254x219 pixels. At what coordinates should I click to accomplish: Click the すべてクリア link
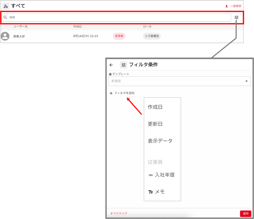(119, 214)
